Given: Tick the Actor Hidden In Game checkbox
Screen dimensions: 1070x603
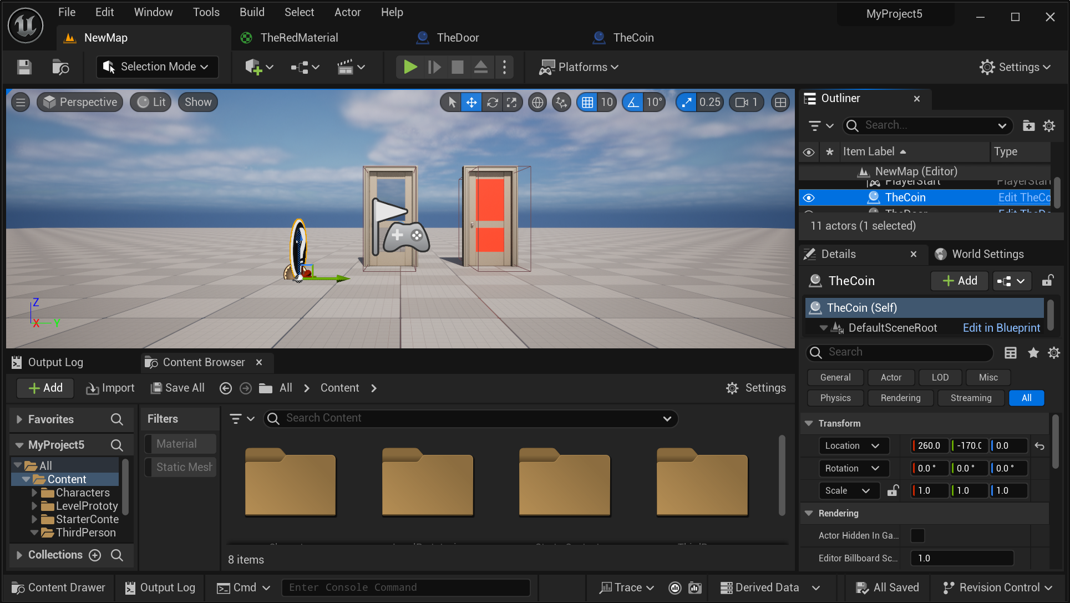Looking at the screenshot, I should click(918, 535).
